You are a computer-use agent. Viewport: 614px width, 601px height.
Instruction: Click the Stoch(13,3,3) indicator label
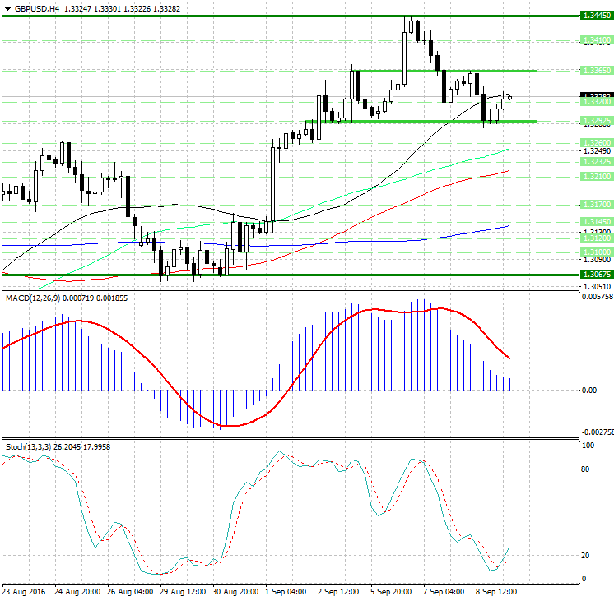coord(28,446)
